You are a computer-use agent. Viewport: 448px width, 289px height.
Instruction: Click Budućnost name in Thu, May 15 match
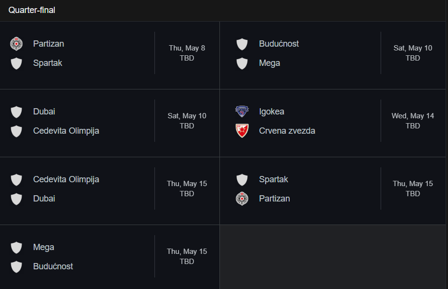point(53,266)
